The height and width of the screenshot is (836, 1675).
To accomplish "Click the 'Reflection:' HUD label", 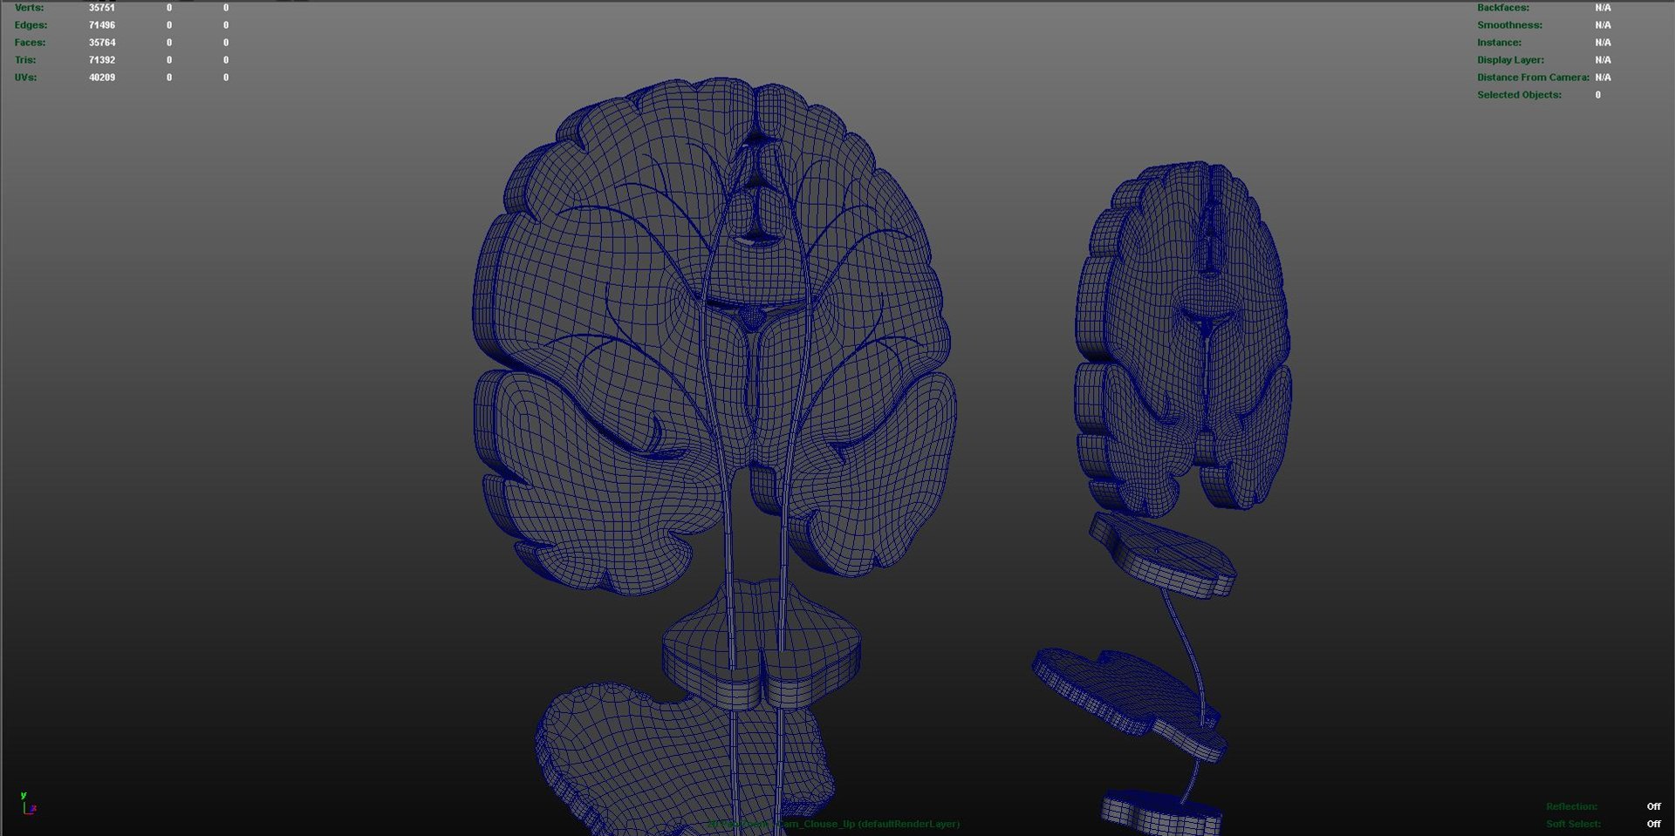I will (1571, 806).
